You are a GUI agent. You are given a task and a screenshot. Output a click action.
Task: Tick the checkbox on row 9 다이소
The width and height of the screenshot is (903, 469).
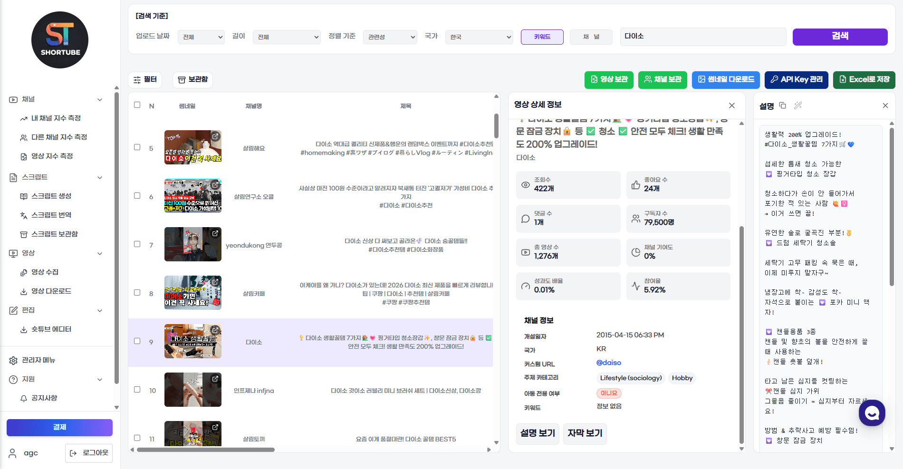point(137,341)
